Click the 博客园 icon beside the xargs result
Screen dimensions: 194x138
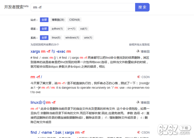coord(138,51)
